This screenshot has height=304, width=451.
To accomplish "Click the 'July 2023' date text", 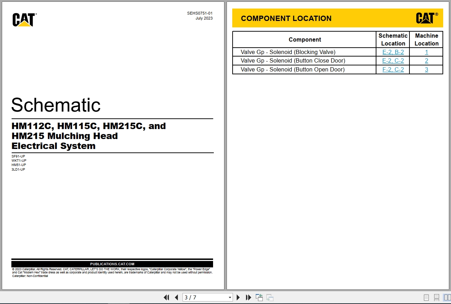I will (204, 18).
